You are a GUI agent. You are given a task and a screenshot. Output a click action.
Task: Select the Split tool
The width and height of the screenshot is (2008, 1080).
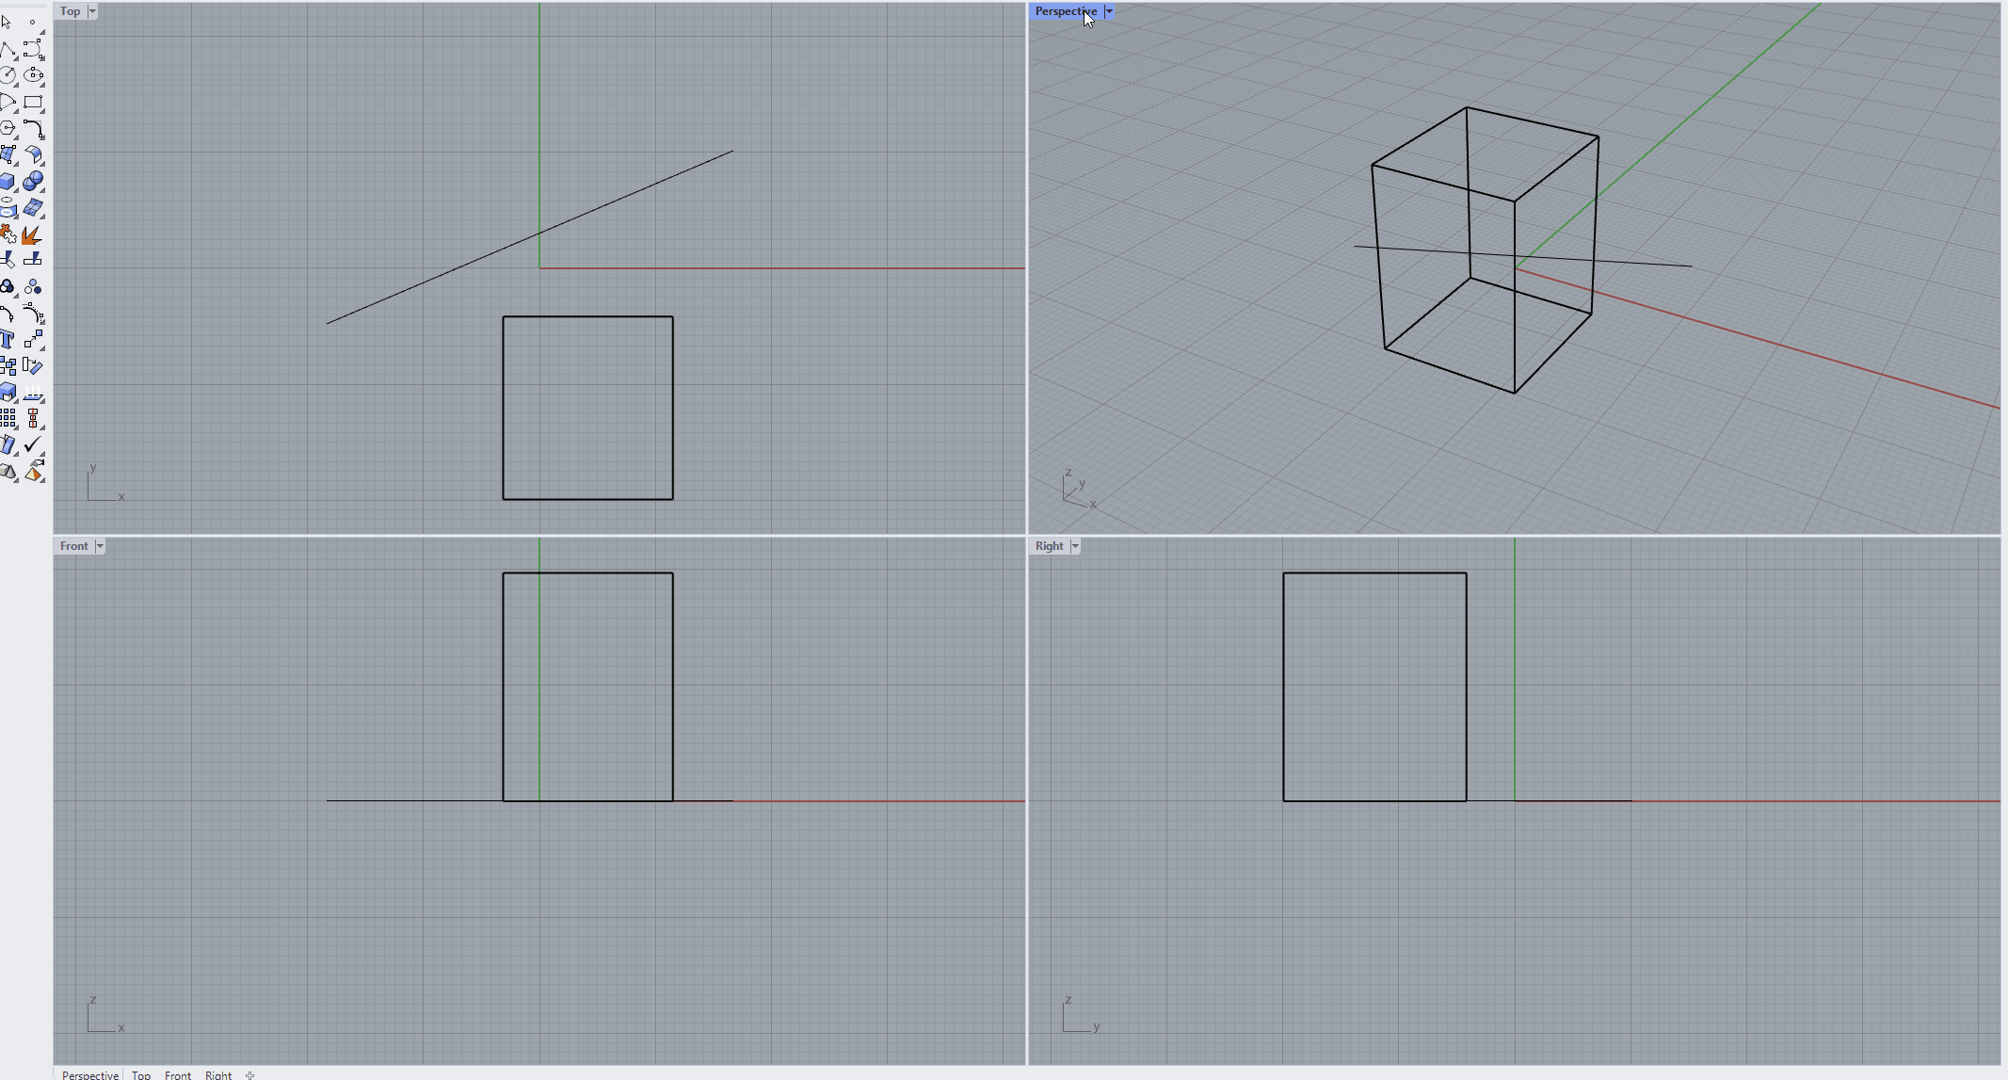[33, 259]
